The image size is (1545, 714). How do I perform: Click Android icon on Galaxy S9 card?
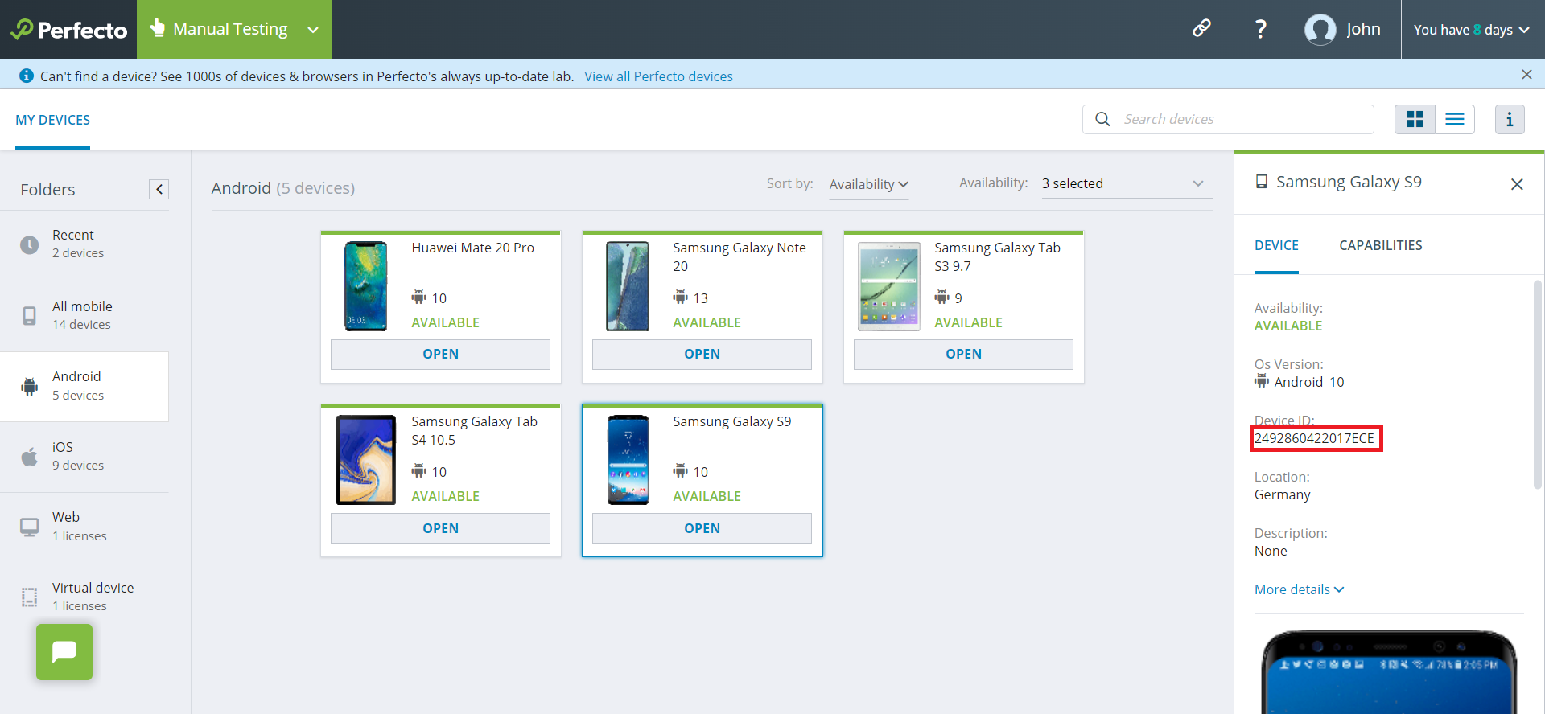coord(681,471)
